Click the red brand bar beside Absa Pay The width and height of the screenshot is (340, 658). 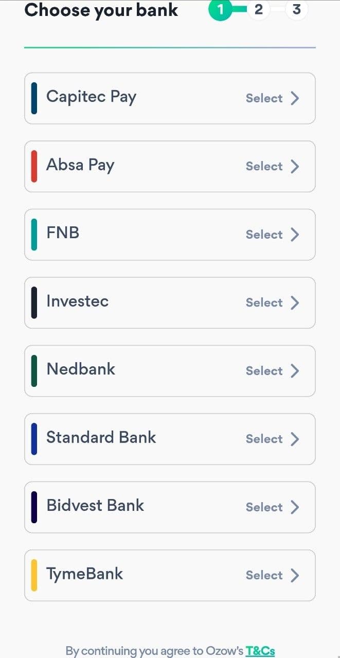(x=34, y=166)
